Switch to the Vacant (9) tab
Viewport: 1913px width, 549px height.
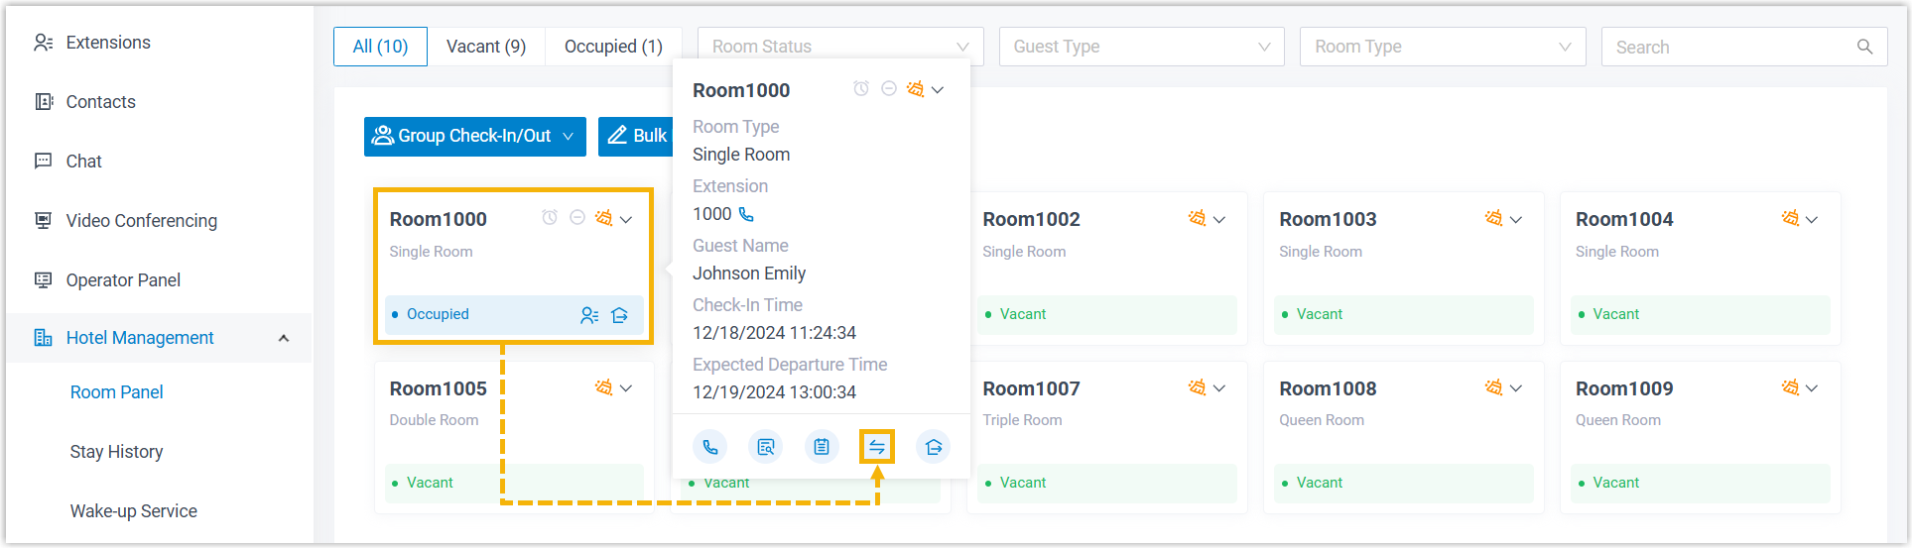point(486,47)
